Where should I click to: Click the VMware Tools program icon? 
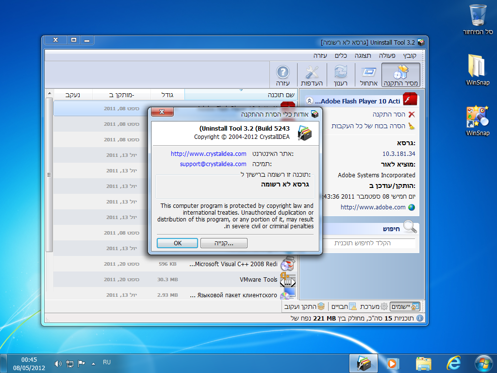click(288, 279)
